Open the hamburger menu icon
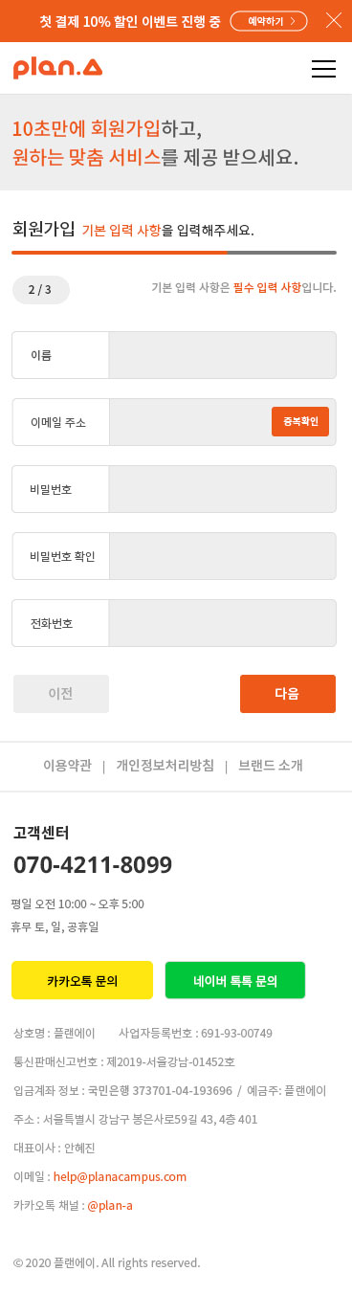 (324, 69)
